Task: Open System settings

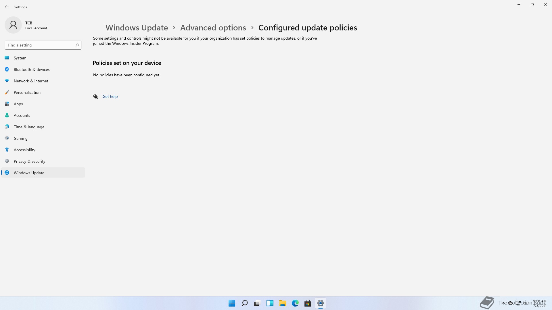Action: [43, 58]
